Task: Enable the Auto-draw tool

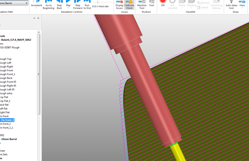Action: [x=231, y=5]
